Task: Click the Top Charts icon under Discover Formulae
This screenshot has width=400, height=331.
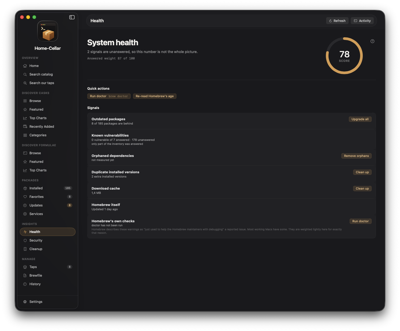Action: [x=25, y=170]
